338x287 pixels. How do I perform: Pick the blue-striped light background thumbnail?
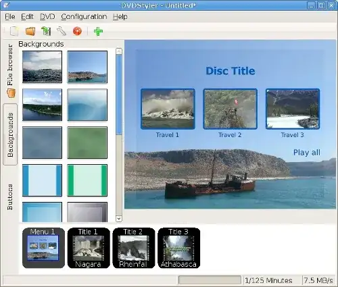[x=42, y=180]
